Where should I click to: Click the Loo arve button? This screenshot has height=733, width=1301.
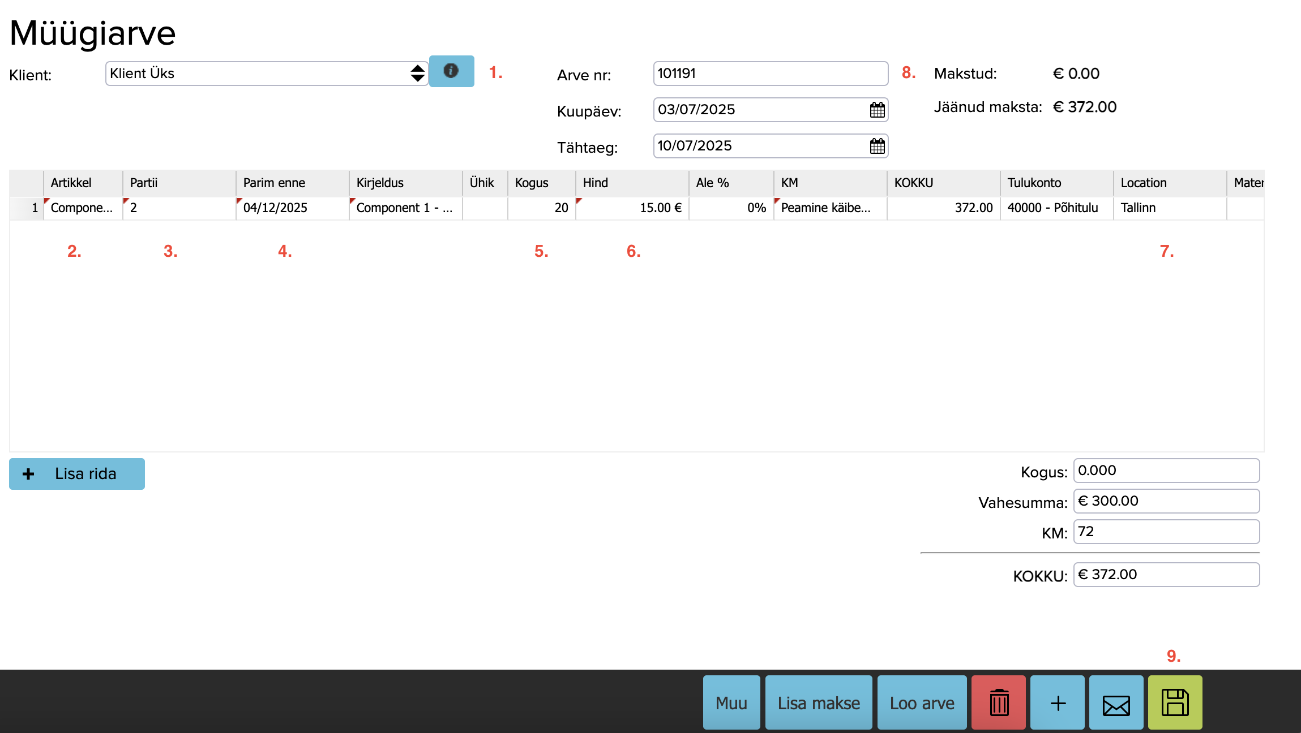tap(922, 702)
